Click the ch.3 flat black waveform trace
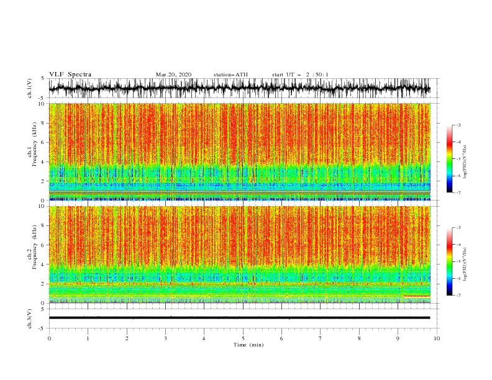Viewport: 492px width, 380px height. (x=240, y=318)
